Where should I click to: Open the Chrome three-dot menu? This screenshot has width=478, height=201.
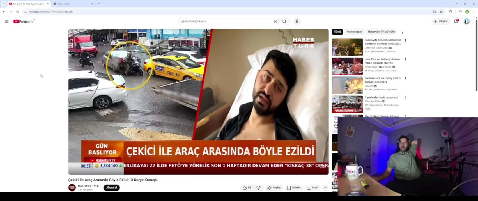(x=474, y=12)
